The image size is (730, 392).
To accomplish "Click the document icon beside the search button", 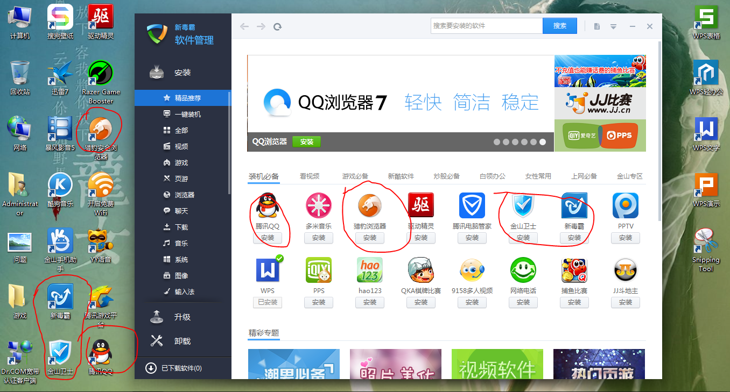I will (x=597, y=26).
